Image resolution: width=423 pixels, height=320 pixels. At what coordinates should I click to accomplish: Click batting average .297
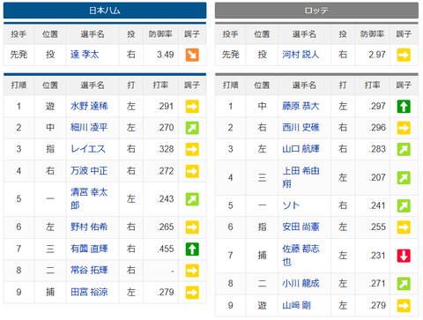[x=378, y=106]
